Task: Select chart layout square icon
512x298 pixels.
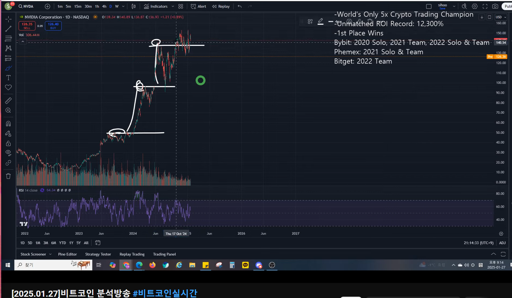Action: tap(429, 6)
